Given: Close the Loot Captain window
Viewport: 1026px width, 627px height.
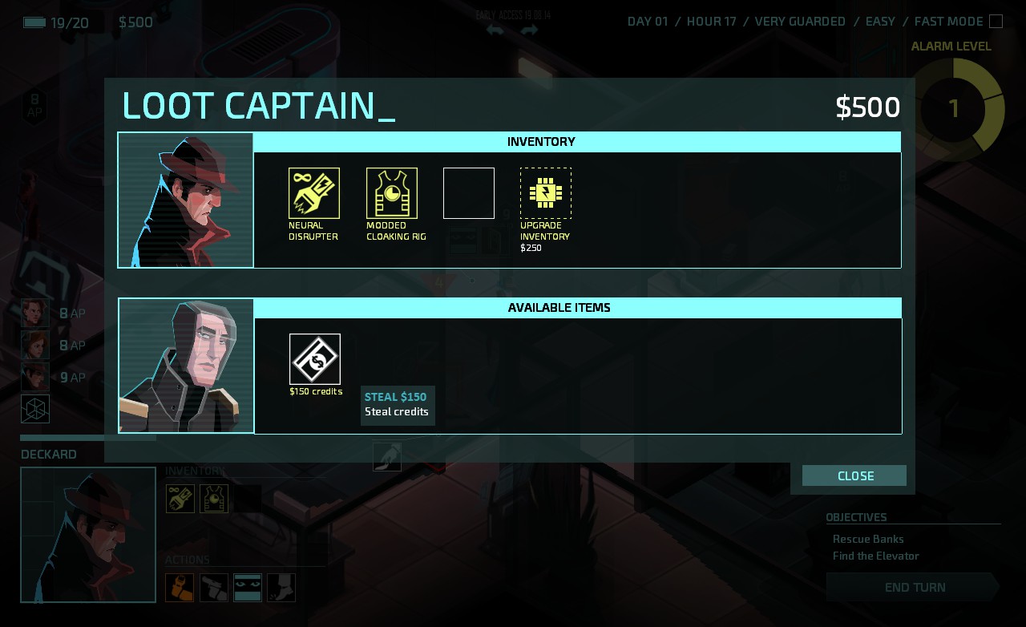Looking at the screenshot, I should click(854, 475).
